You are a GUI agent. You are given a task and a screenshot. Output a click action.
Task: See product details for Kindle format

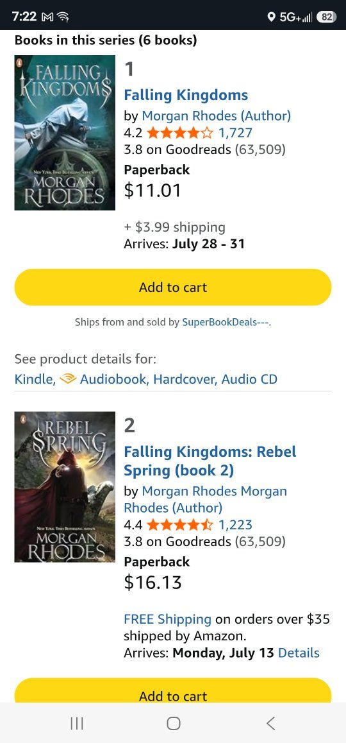click(33, 379)
